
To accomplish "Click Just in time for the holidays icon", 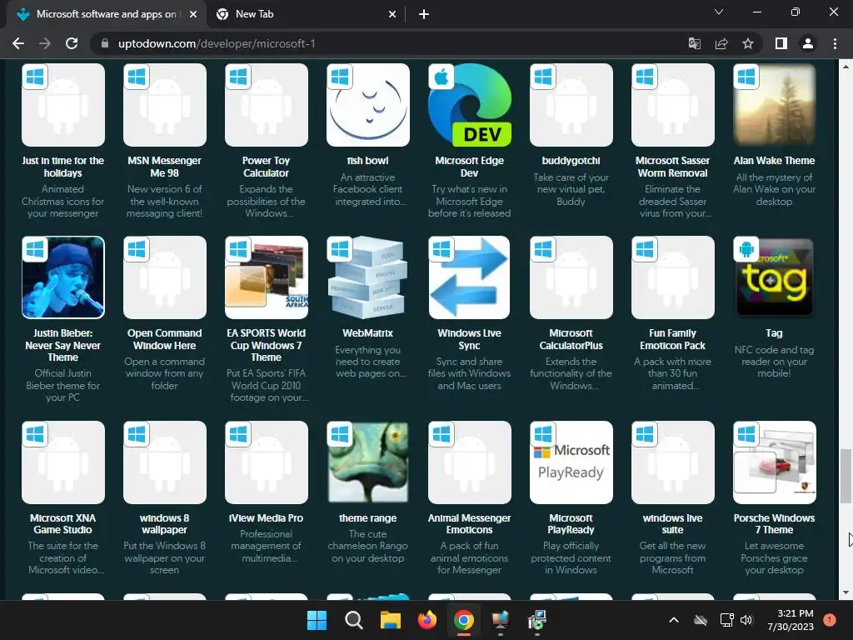I will click(x=63, y=105).
